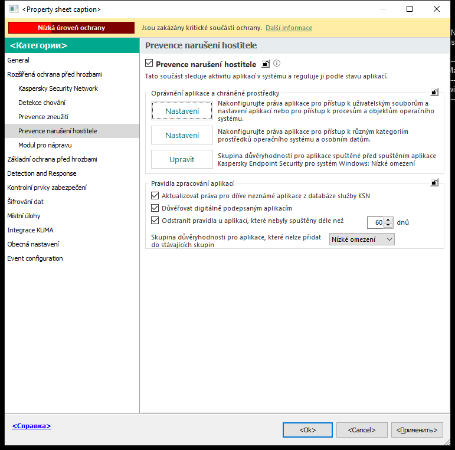Click the 60 days input field
Viewport: 455px width, 450px height.
375,222
